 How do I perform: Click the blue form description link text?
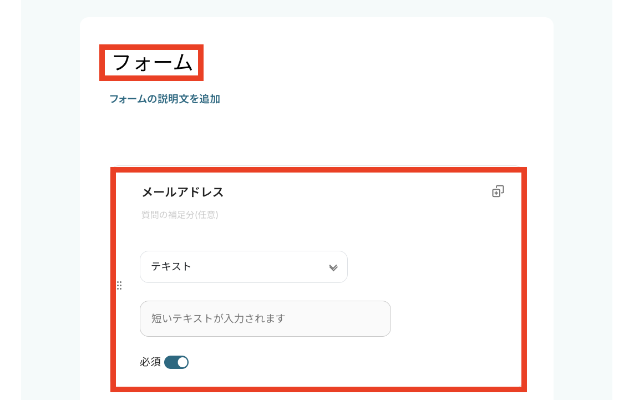click(165, 99)
